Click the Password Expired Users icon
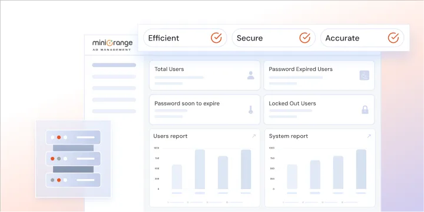Viewport: 424px width, 212px height. click(x=365, y=75)
